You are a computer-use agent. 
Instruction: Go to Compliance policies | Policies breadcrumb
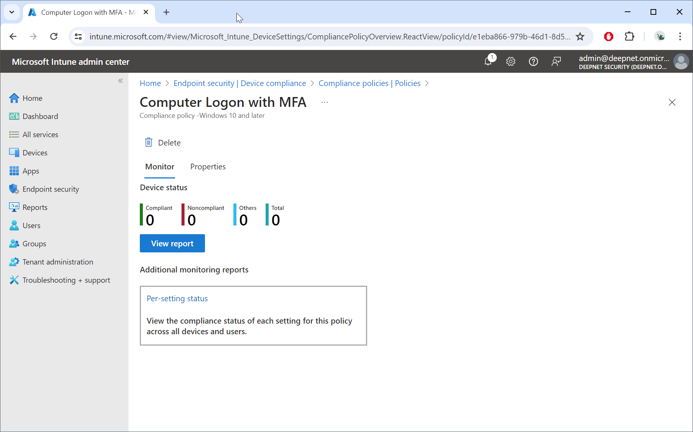[369, 83]
